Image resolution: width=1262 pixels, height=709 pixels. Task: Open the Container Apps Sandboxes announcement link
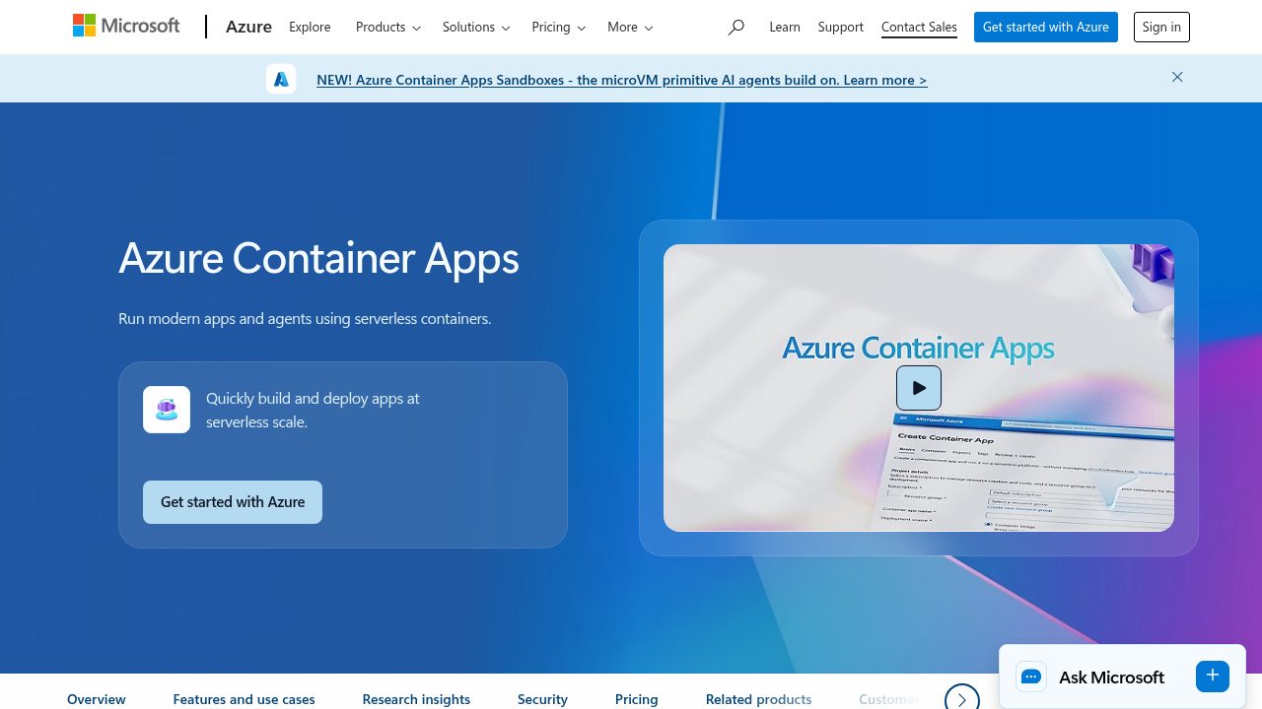pos(621,80)
